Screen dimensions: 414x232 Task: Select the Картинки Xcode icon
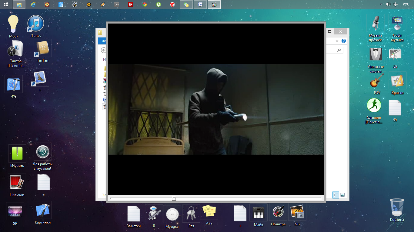tap(43, 213)
